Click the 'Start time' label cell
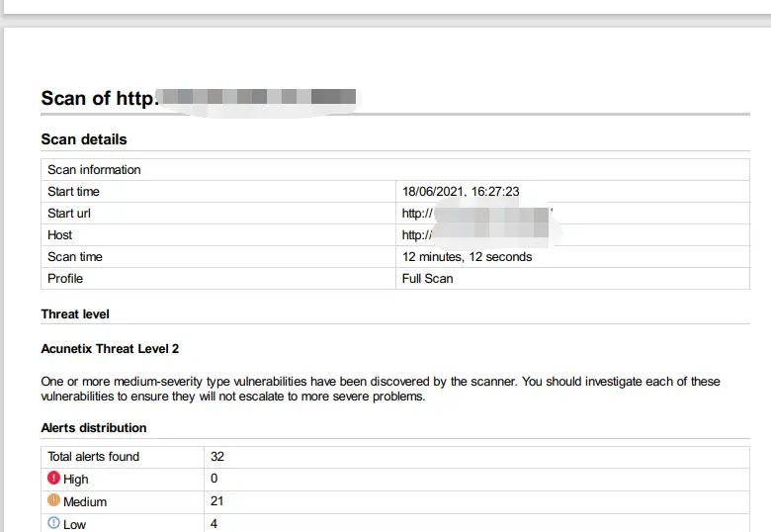 point(218,191)
